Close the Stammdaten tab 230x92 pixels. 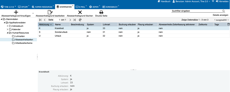pyautogui.click(x=73, y=6)
